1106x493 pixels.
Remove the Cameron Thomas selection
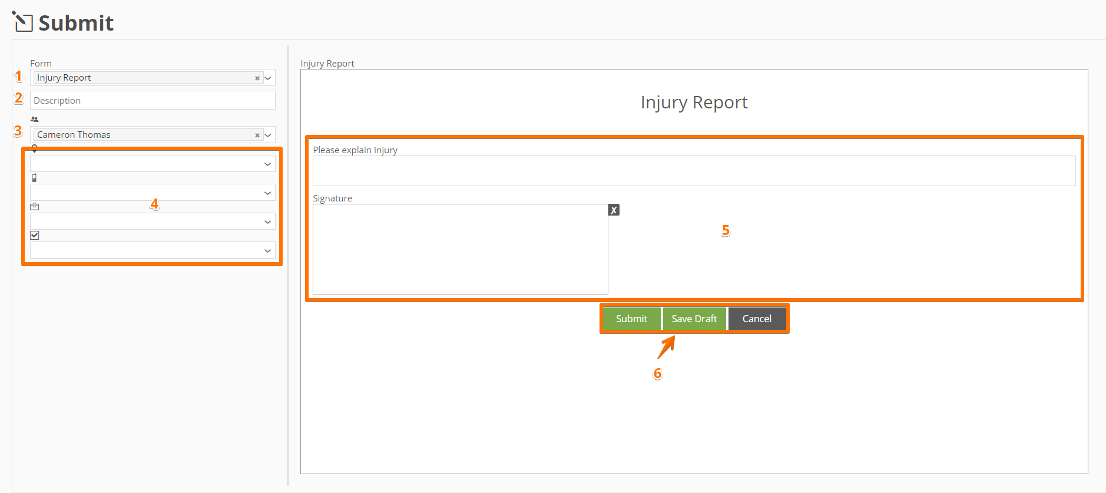(x=257, y=135)
